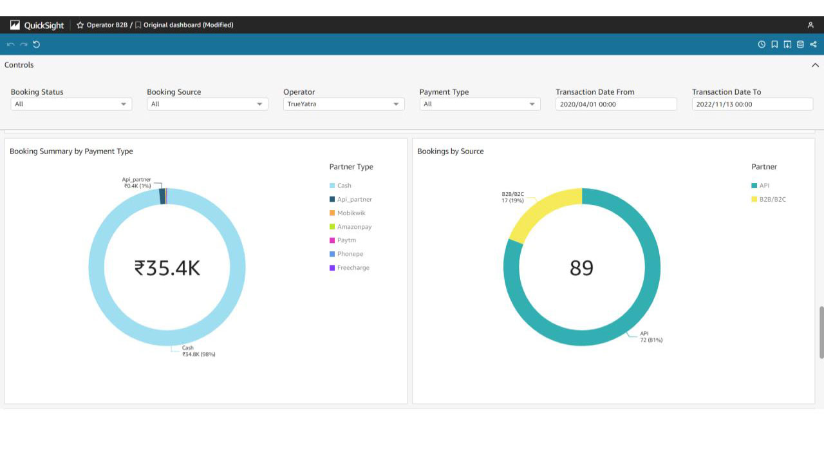Open the Booking Status dropdown

point(71,104)
